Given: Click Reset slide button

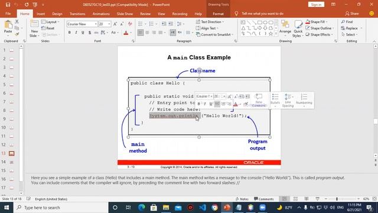Looking at the screenshot, I should (x=48, y=28).
